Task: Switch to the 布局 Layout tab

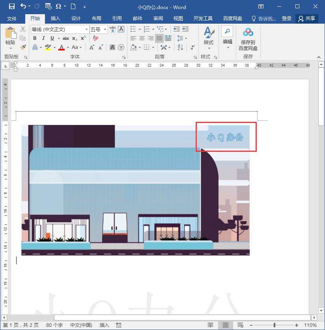Action: click(x=96, y=19)
